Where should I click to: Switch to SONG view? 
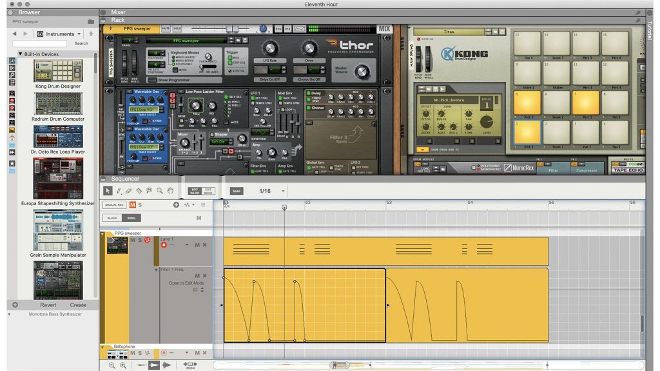[x=131, y=218]
